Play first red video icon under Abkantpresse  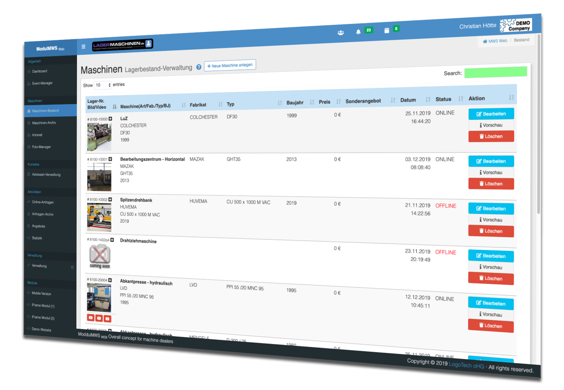(91, 318)
